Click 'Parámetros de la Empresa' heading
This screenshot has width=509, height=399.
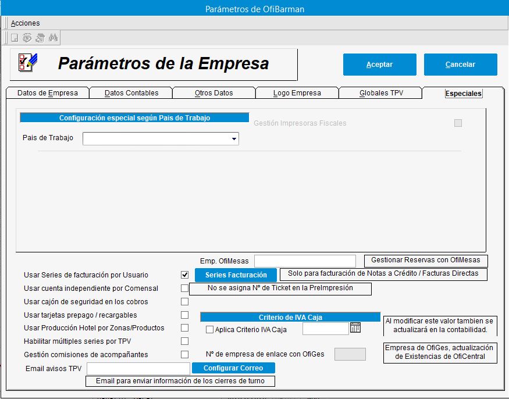click(163, 63)
